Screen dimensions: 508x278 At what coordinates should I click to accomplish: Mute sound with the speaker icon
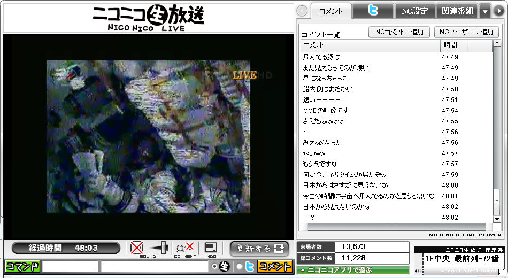pos(137,248)
